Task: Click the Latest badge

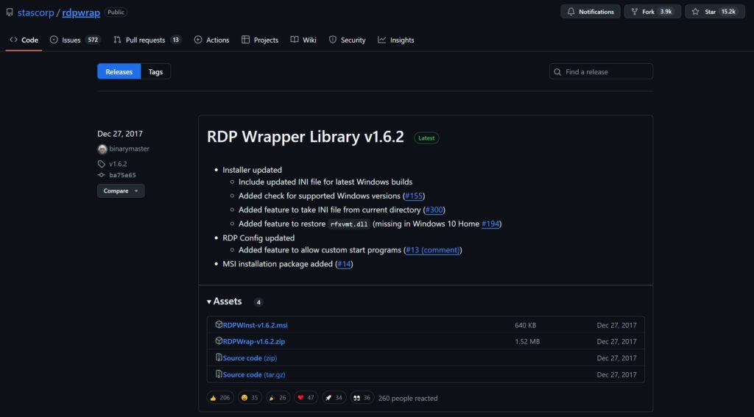Action: [426, 138]
